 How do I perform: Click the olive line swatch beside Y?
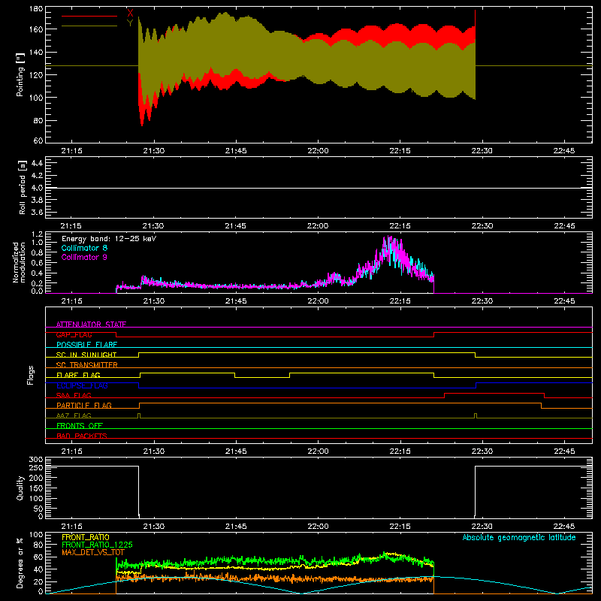pyautogui.click(x=89, y=26)
